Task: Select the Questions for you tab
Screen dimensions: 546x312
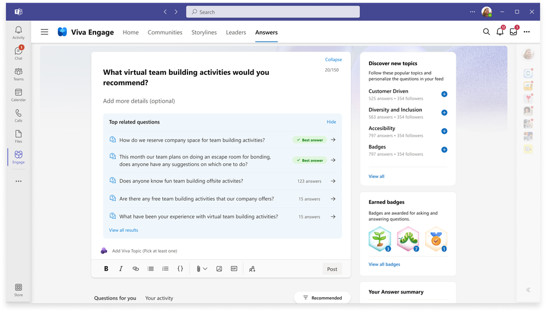Action: 115,298
